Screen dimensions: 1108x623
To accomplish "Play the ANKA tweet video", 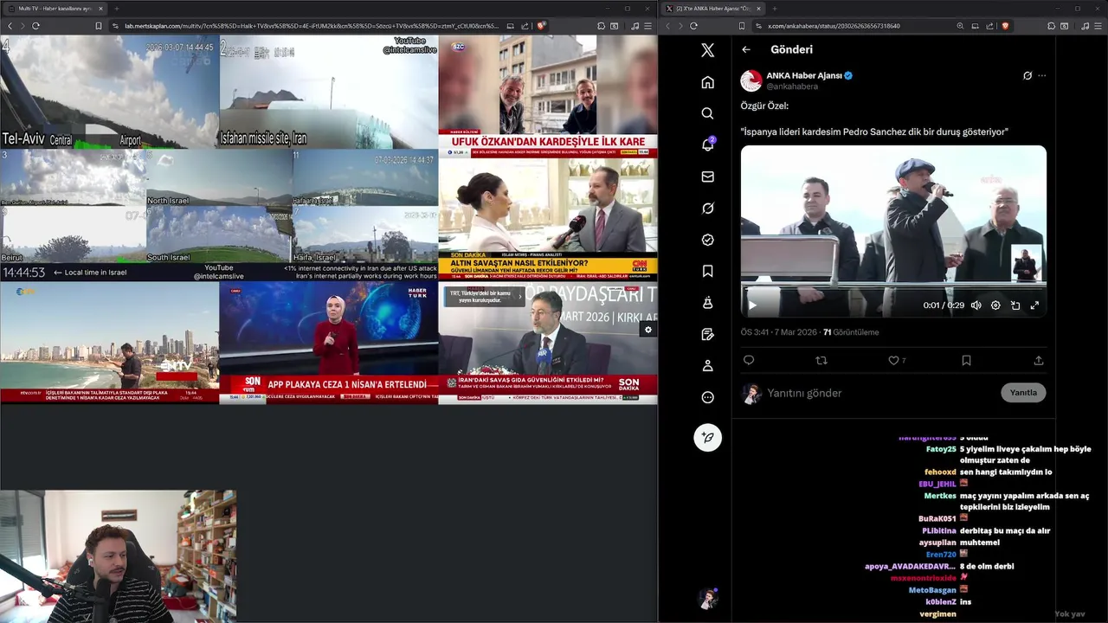I will (752, 305).
